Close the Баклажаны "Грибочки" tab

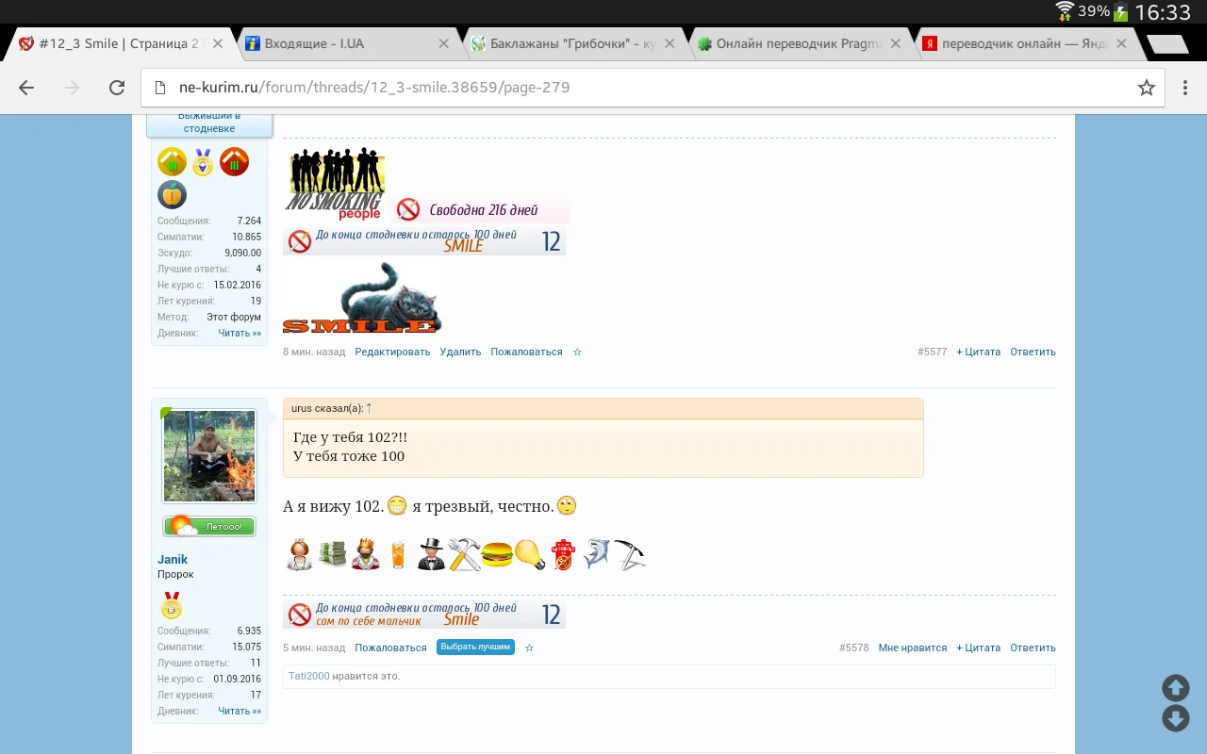coord(670,43)
